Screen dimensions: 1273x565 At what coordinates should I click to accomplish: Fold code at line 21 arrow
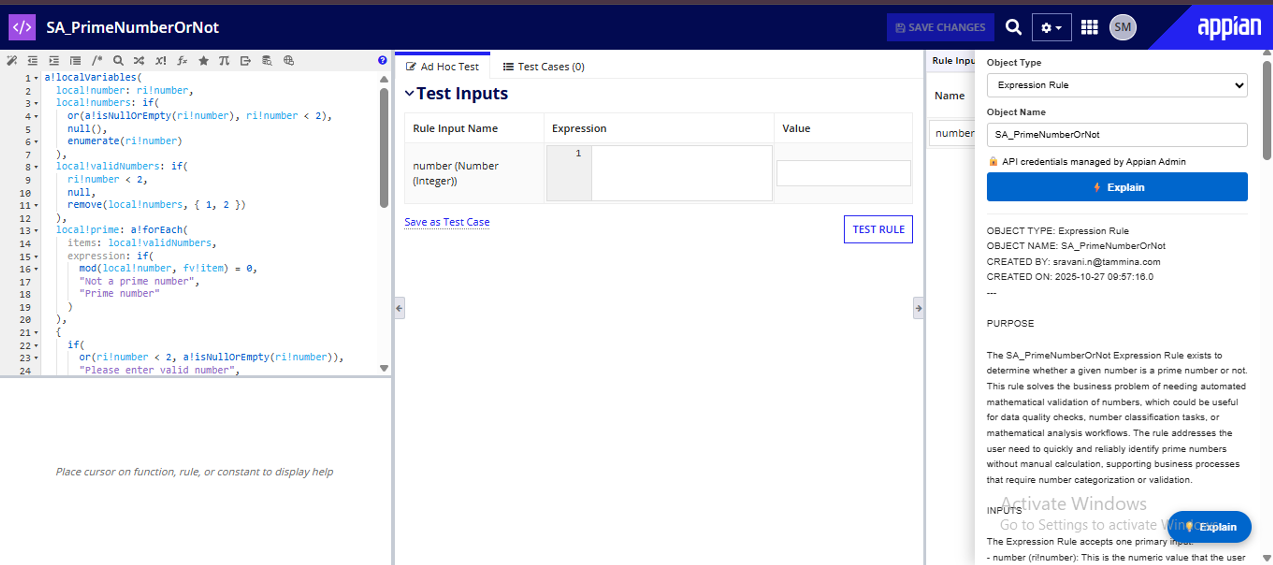[x=36, y=333]
